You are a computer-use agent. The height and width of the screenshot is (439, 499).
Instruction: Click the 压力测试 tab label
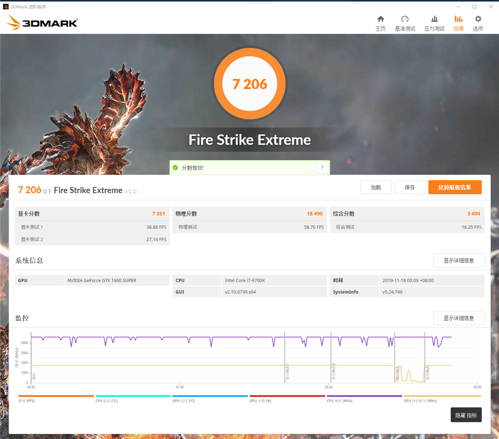(x=434, y=28)
